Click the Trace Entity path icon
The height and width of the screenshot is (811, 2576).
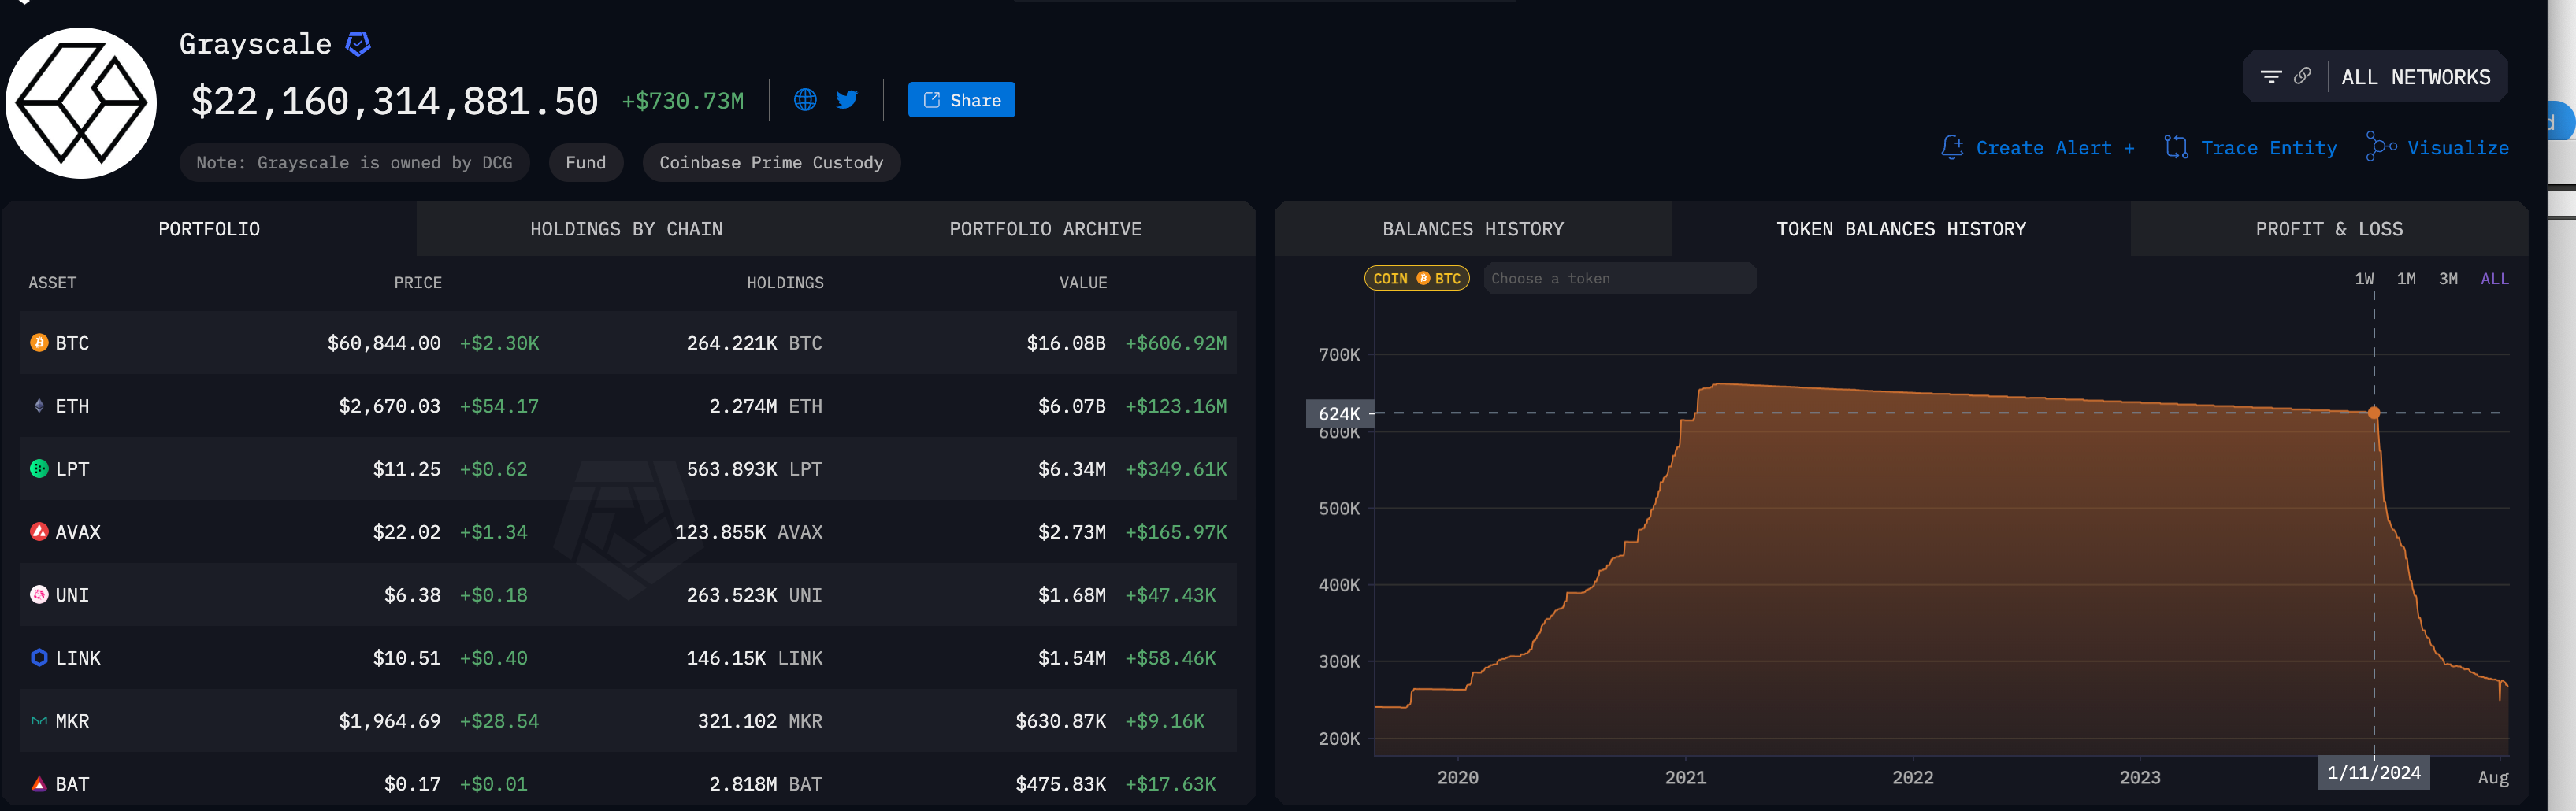pos(2176,147)
